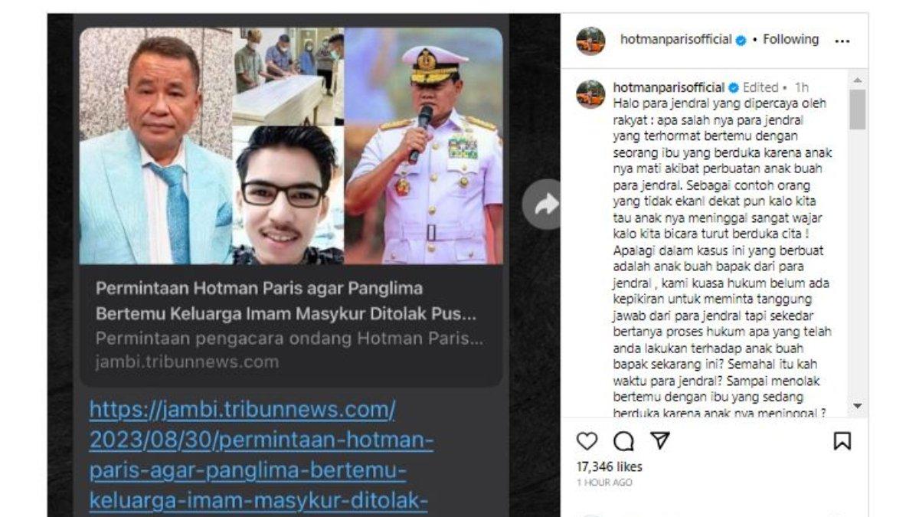Click the small avatar beside the caption

click(590, 94)
